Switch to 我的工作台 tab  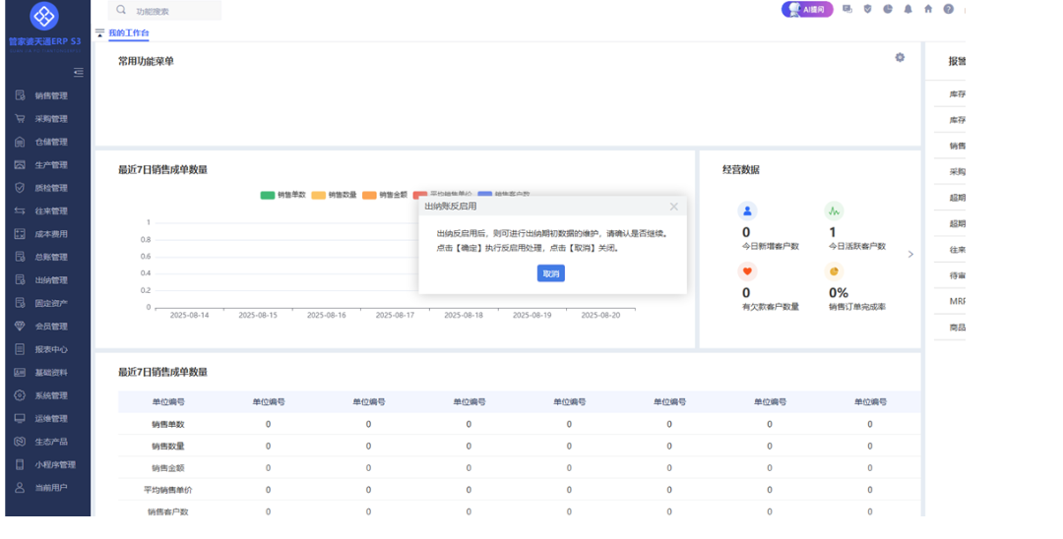click(129, 32)
